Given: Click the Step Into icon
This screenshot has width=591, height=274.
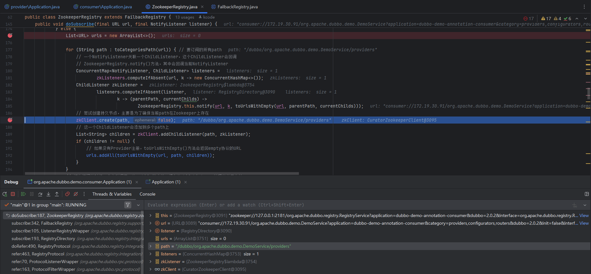Looking at the screenshot, I should point(48,194).
